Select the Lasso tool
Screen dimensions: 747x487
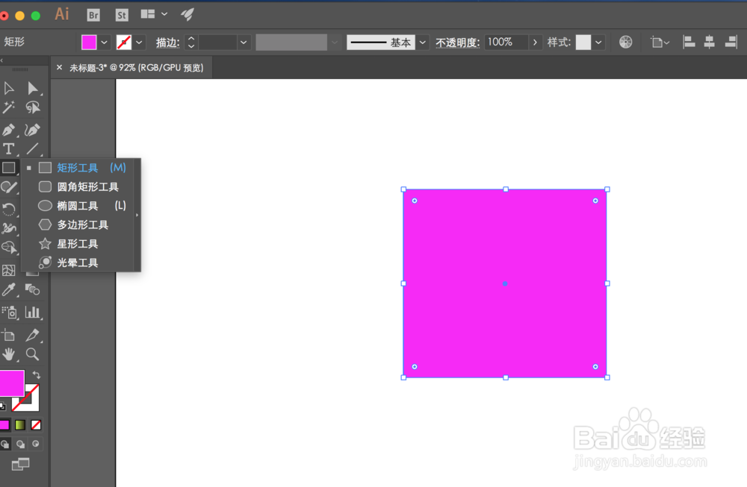coord(32,107)
